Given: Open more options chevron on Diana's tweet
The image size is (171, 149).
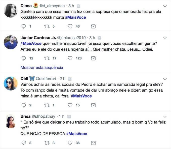Looking at the screenshot, I should point(165,6).
